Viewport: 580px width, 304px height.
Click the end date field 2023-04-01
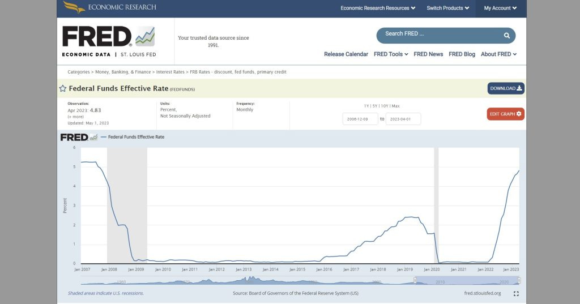pos(403,119)
